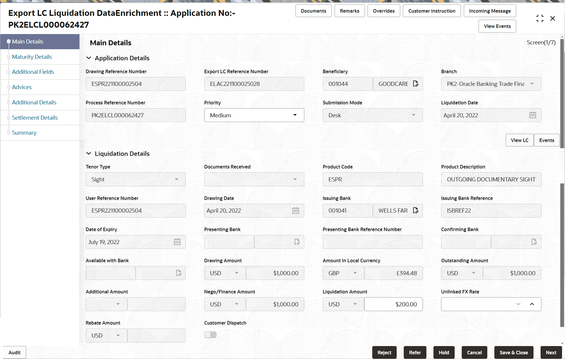
Task: Click Next to proceed to next screen
Action: 551,352
